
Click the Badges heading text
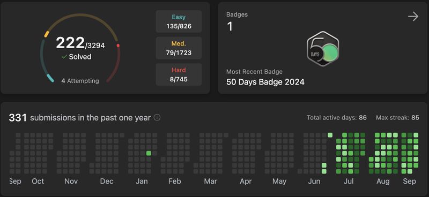coord(237,14)
